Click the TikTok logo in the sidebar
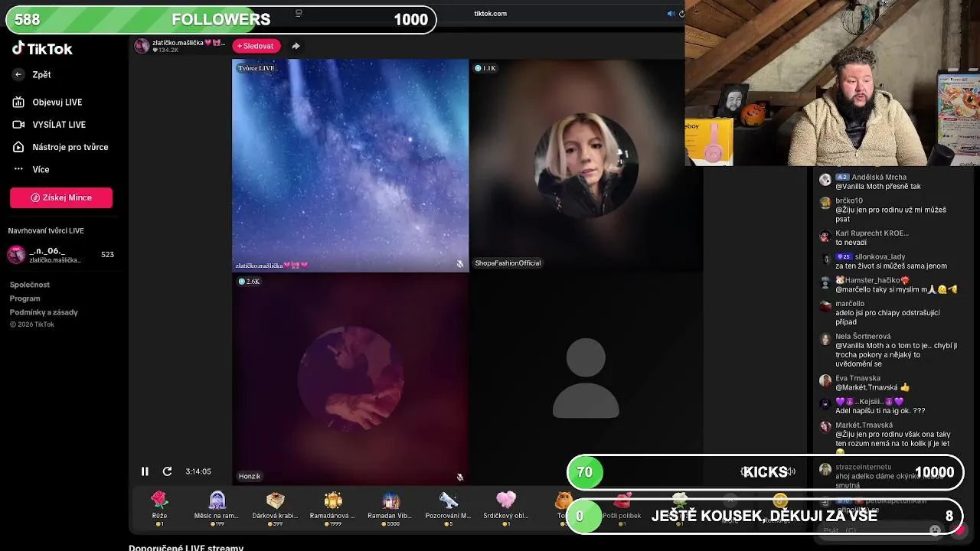 click(41, 48)
